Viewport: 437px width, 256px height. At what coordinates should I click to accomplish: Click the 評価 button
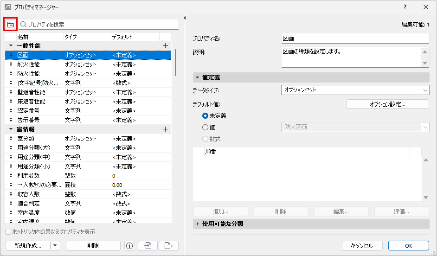(402, 211)
